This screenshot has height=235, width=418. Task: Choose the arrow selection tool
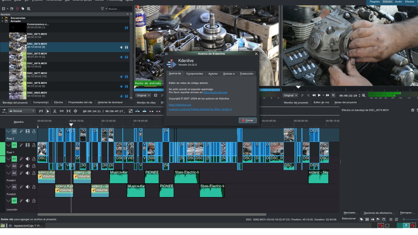(x=48, y=111)
